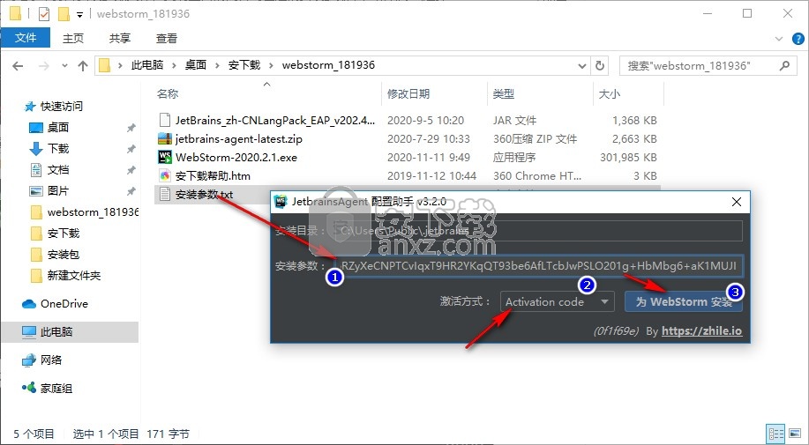Go up one folder level

83,66
